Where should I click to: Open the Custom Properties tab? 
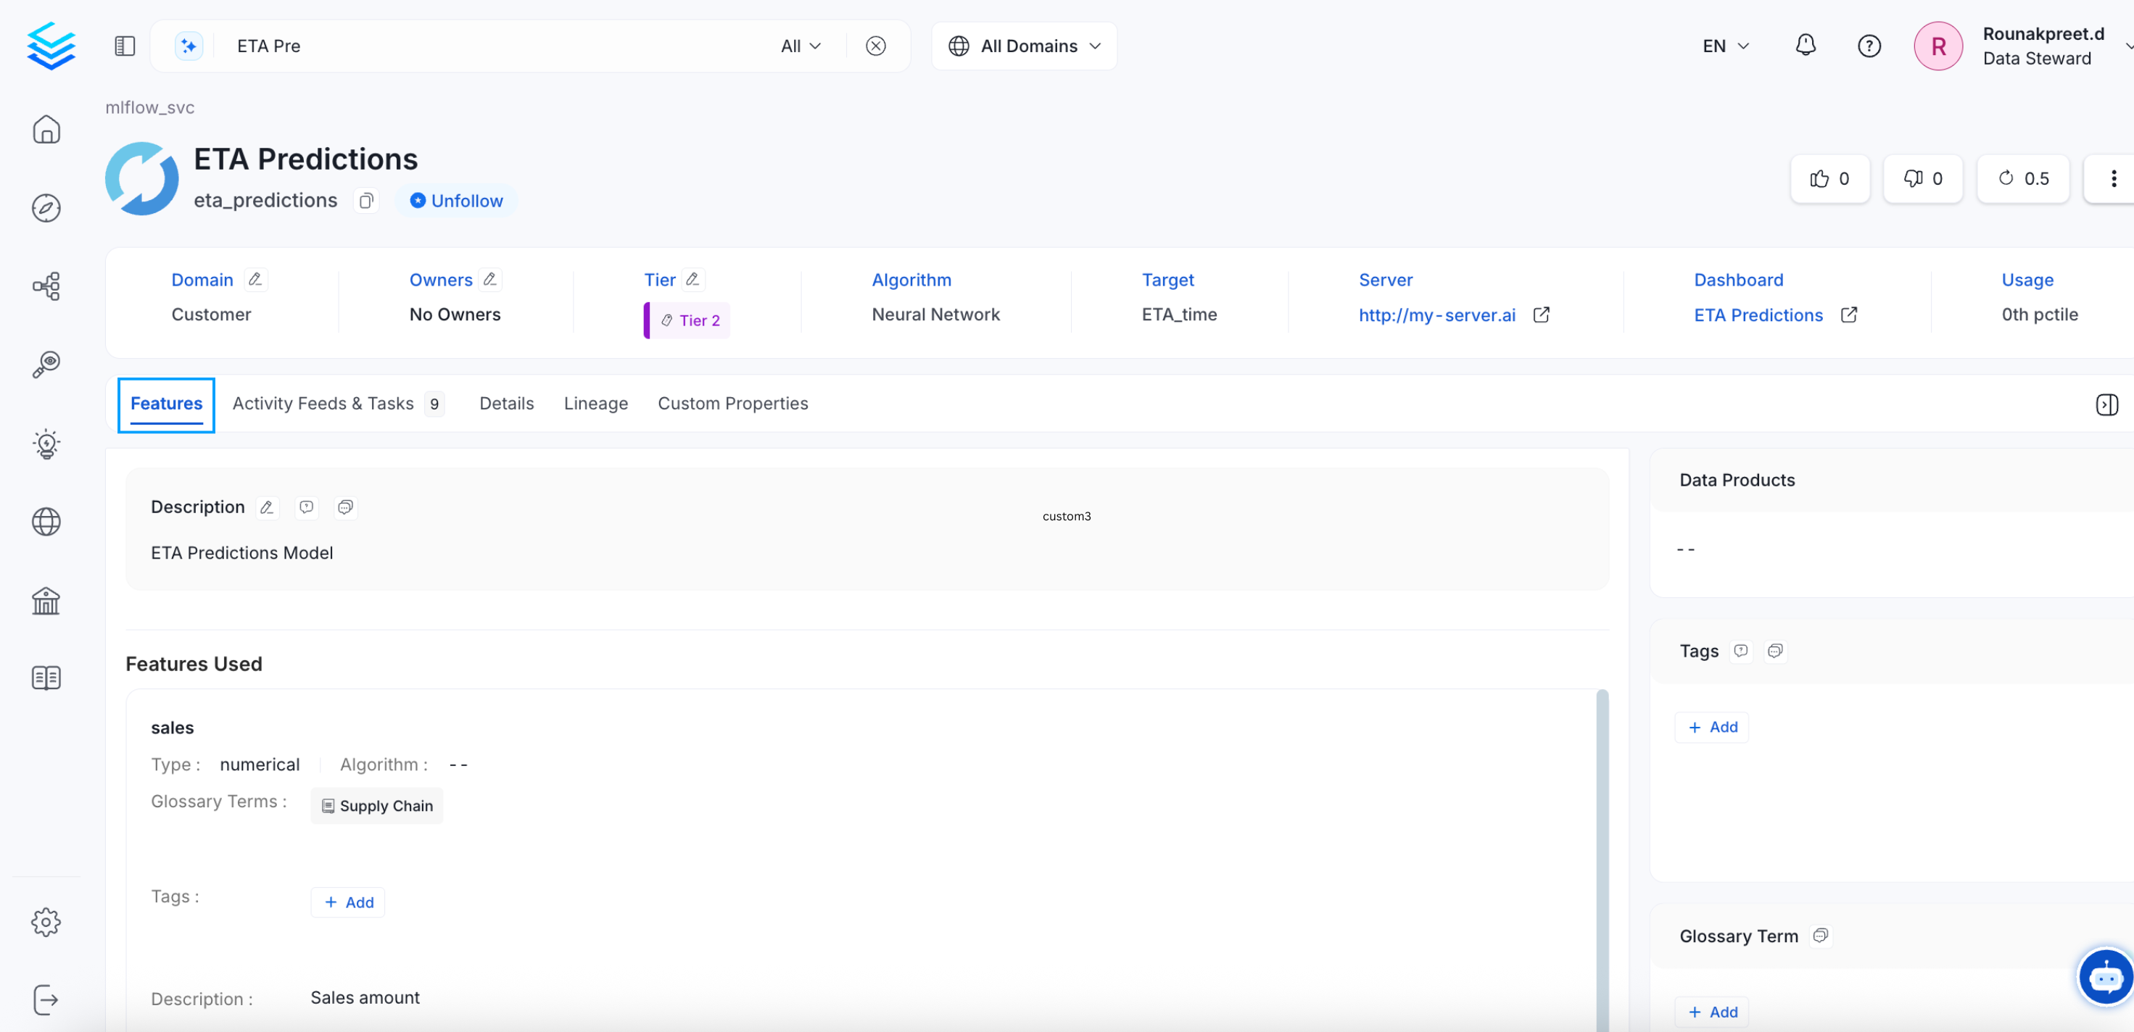[x=733, y=404]
